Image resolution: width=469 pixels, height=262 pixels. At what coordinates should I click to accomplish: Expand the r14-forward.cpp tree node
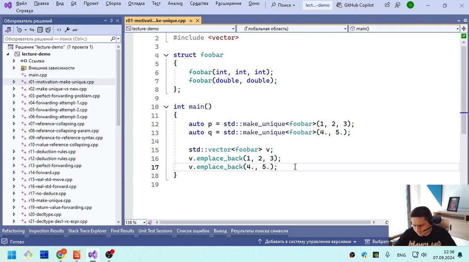(x=14, y=173)
